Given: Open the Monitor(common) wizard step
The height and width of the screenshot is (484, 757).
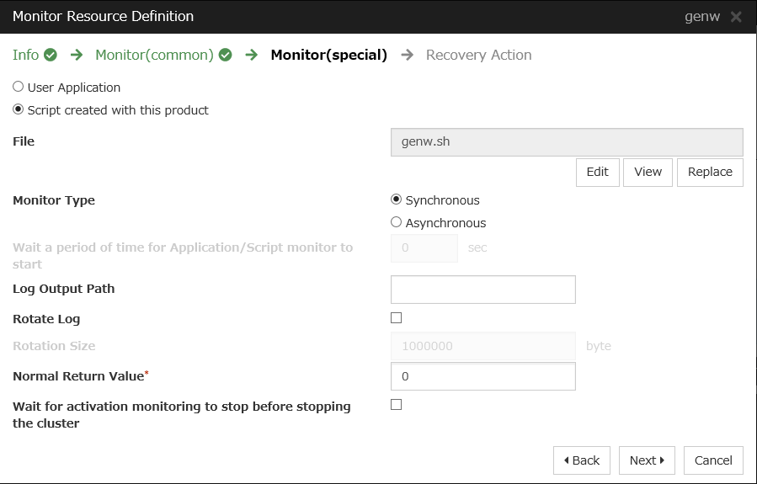Looking at the screenshot, I should tap(154, 56).
